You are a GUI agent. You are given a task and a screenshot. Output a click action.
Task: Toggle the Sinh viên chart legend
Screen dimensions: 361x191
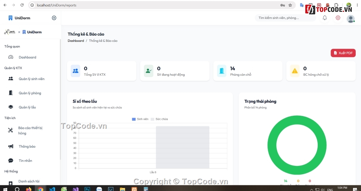pos(140,119)
